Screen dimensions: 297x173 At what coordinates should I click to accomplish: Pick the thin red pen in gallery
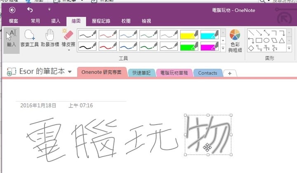coord(108,34)
